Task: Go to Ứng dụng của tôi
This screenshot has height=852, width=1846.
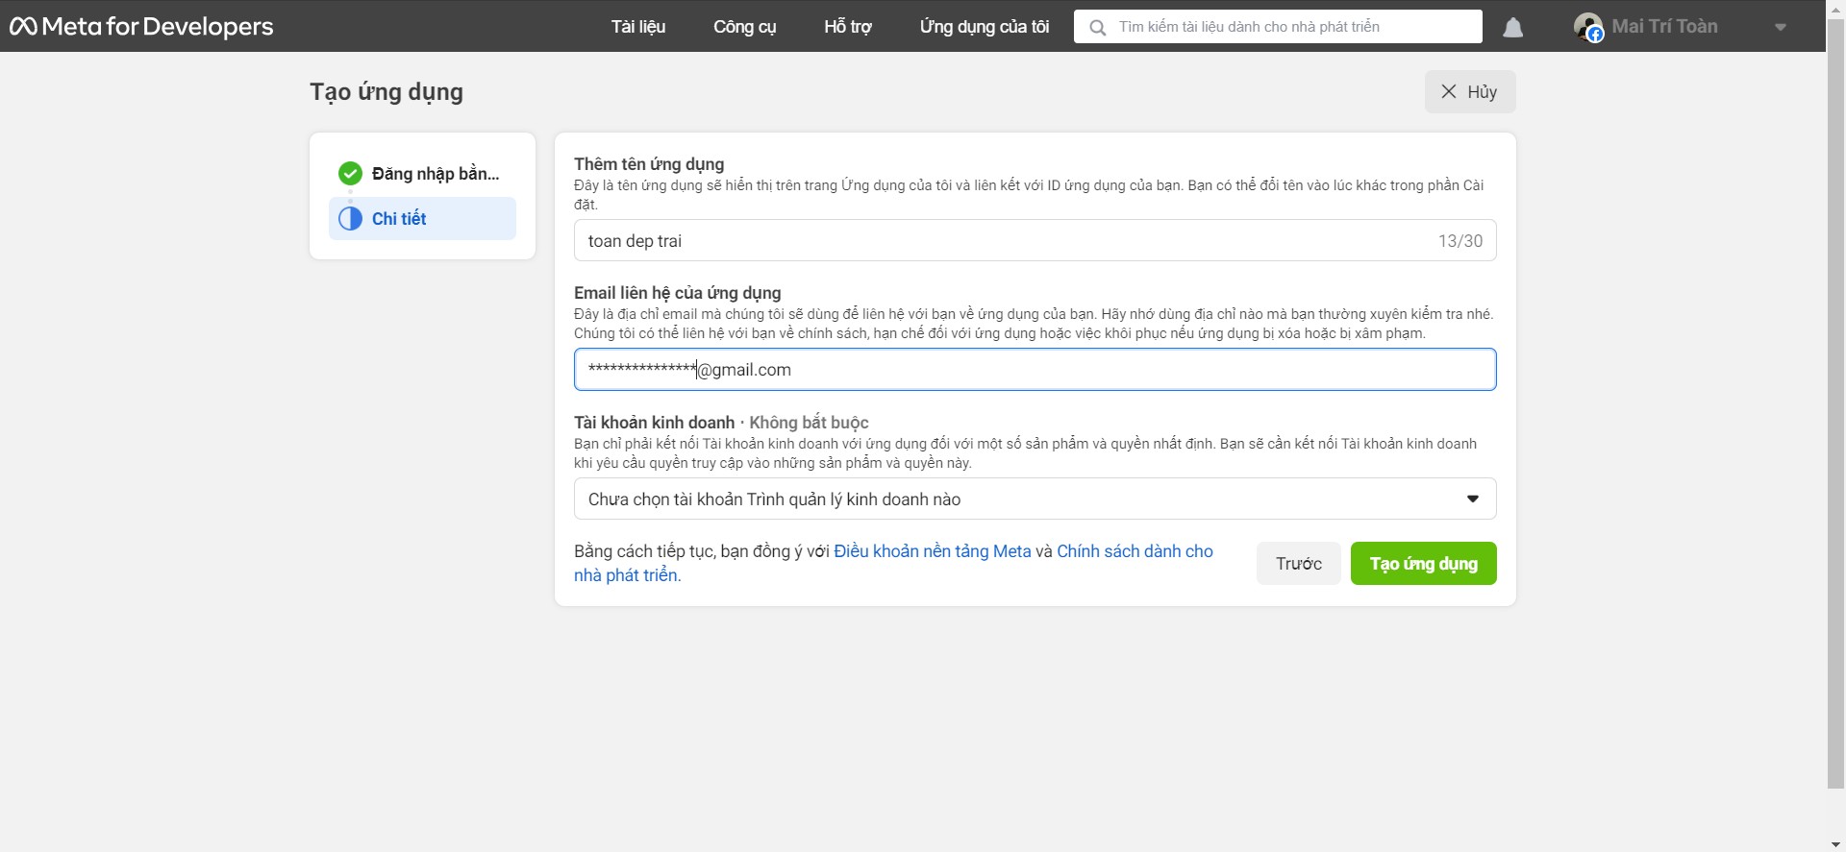Action: click(x=985, y=27)
